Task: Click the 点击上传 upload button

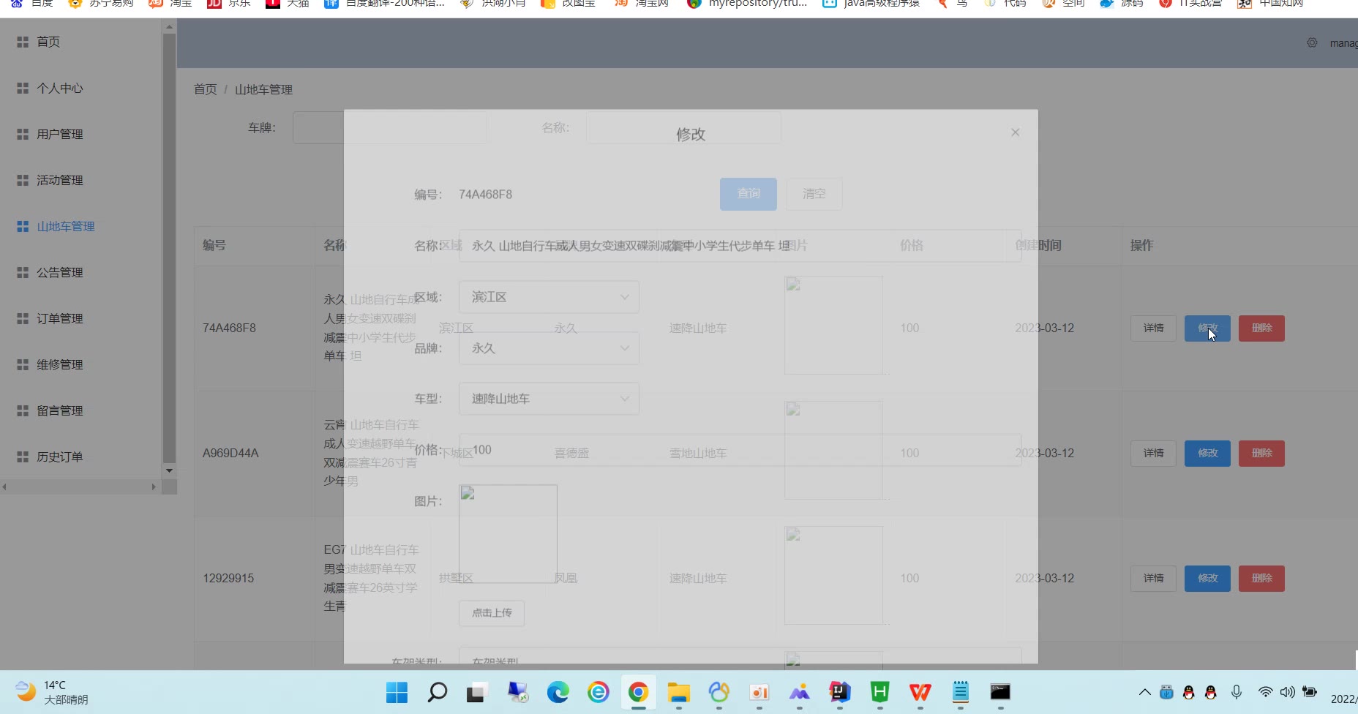Action: pyautogui.click(x=492, y=613)
